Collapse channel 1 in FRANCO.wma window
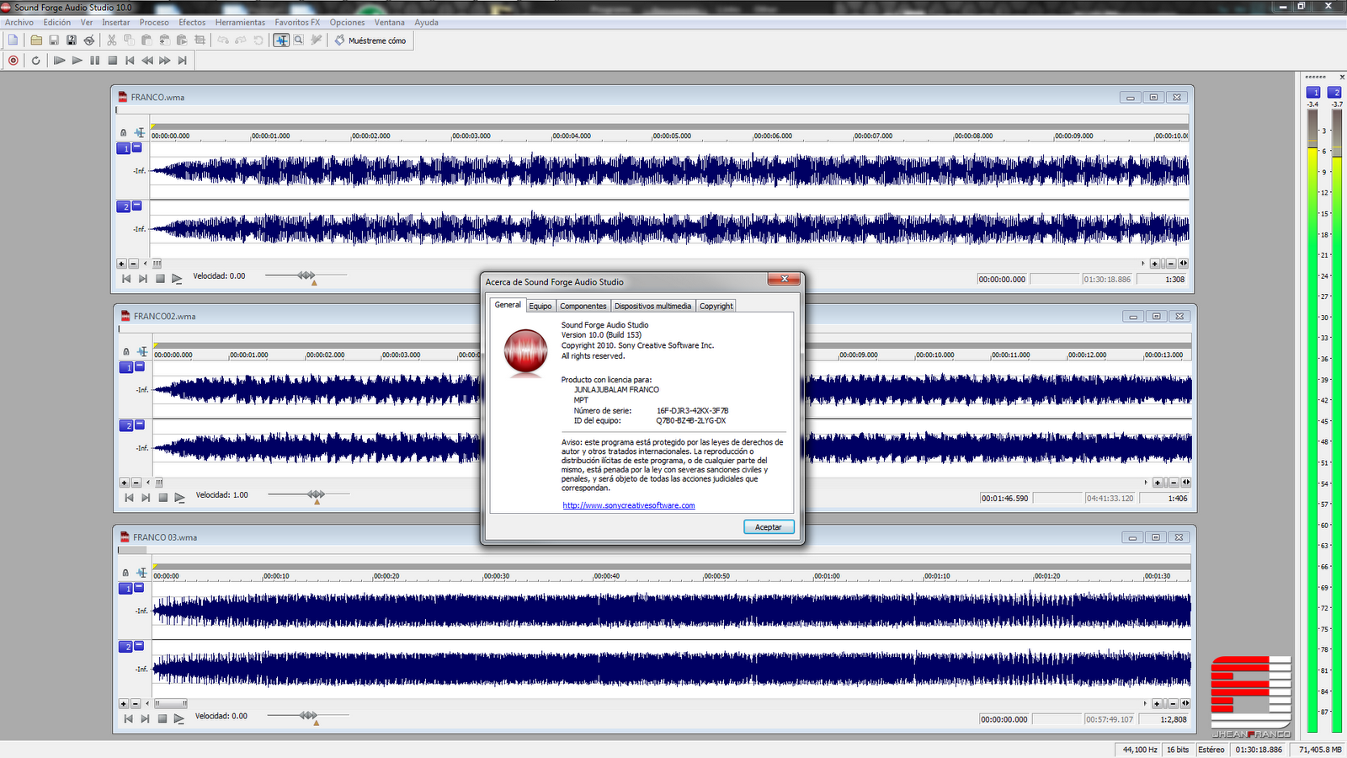The width and height of the screenshot is (1347, 758). pos(137,147)
